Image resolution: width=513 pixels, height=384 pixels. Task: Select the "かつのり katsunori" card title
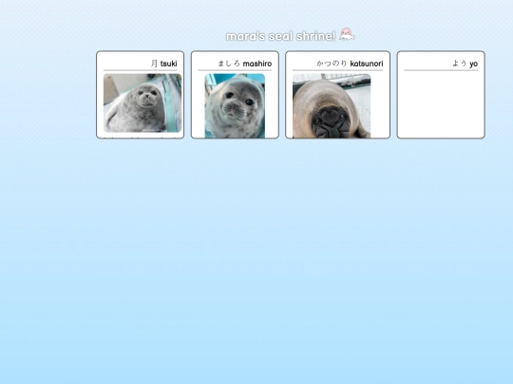[x=350, y=64]
